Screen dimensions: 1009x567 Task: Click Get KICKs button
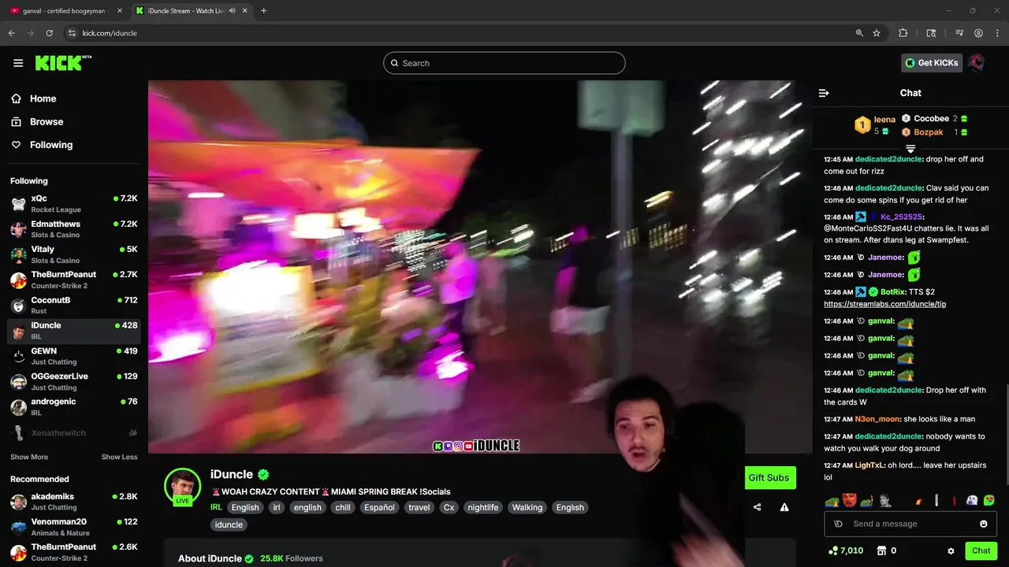click(932, 63)
